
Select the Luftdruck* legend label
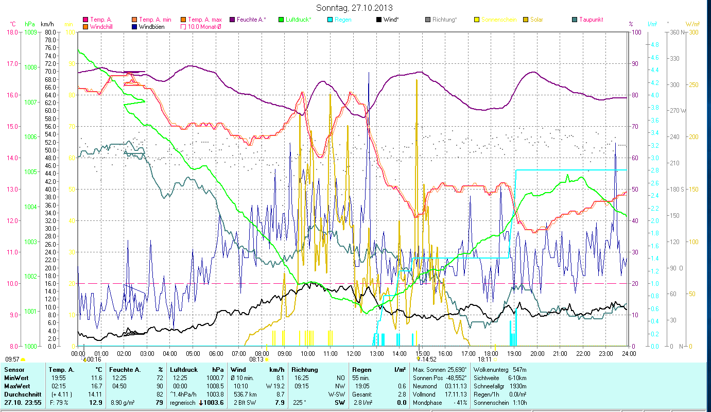pyautogui.click(x=299, y=20)
